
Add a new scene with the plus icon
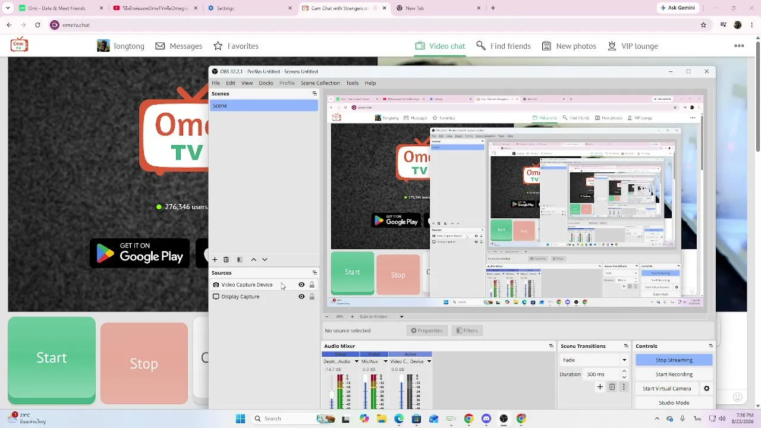[215, 260]
